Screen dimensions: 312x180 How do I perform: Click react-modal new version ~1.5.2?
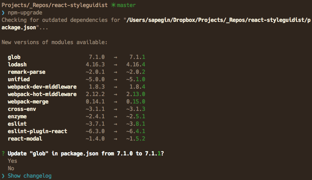point(136,139)
